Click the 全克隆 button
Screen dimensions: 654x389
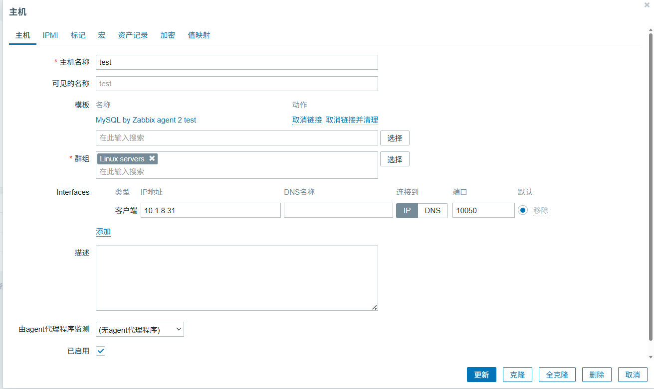(x=557, y=375)
